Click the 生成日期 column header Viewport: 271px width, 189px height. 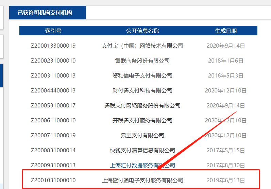[x=225, y=31]
